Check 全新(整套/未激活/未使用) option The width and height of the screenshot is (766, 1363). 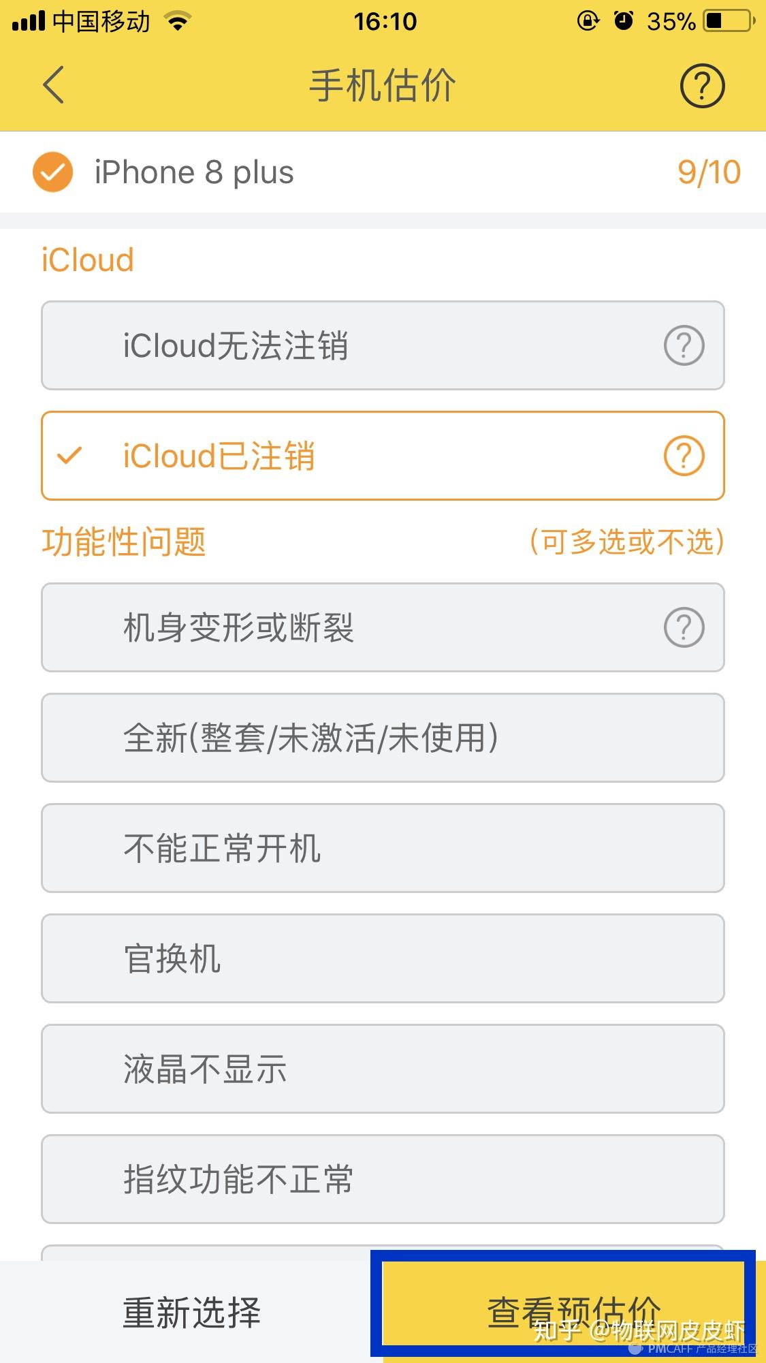[382, 738]
